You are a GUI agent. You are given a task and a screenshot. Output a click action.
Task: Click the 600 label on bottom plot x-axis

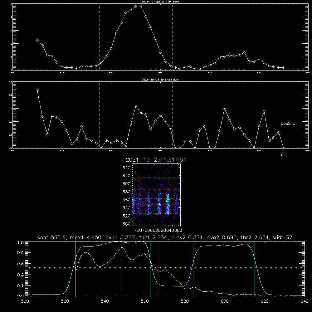click(225, 301)
